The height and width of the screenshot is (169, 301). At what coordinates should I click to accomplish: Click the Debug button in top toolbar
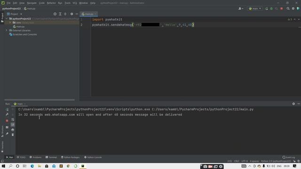pos(271,8)
